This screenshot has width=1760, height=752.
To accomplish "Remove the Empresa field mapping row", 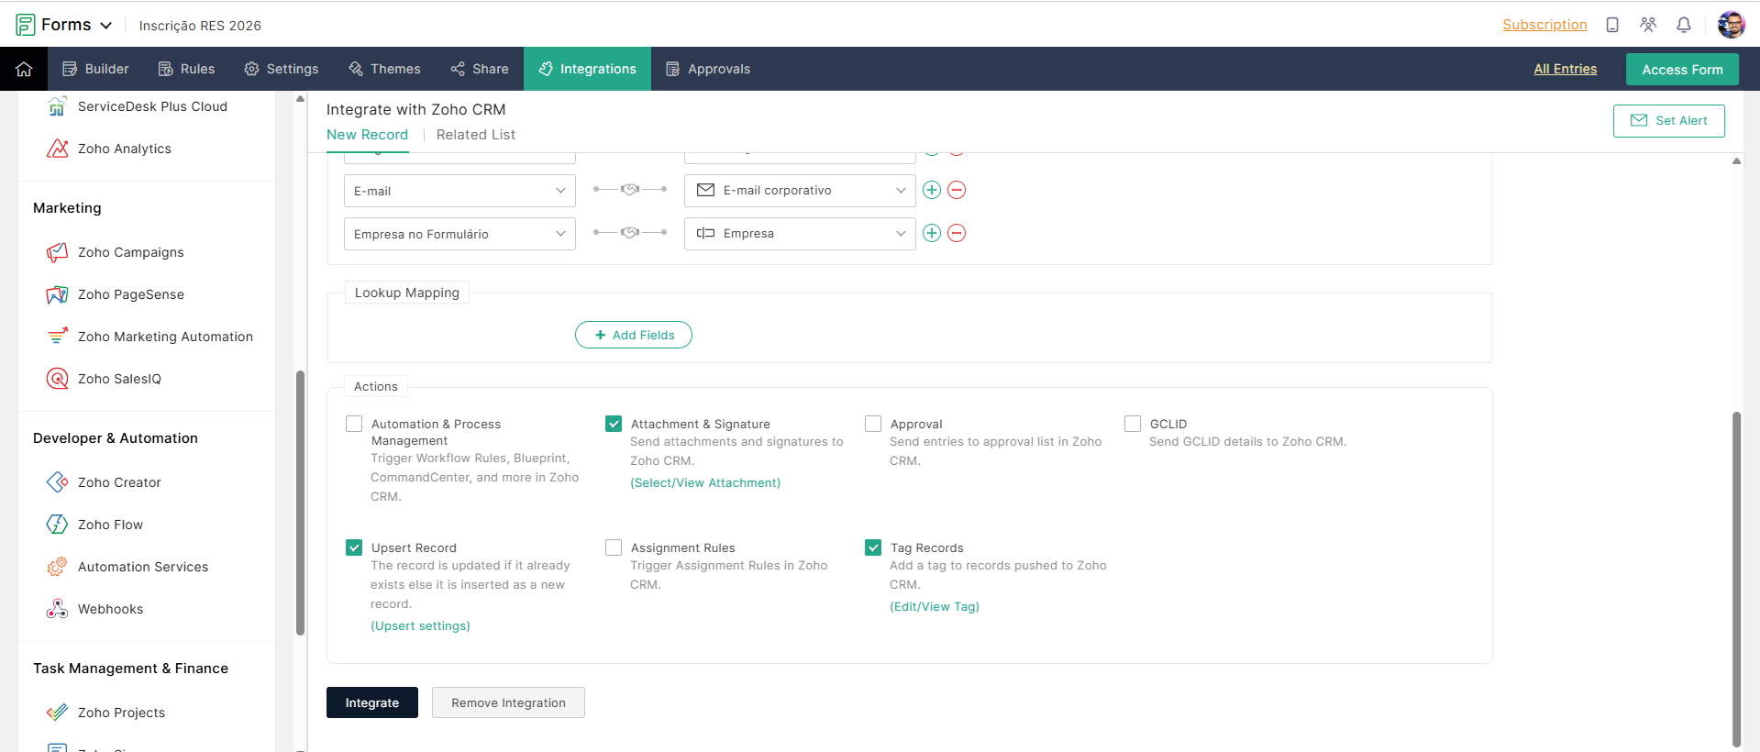I will coord(956,233).
